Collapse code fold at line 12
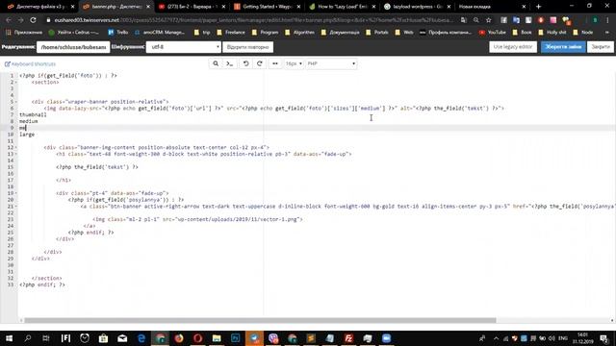 [x=15, y=148]
